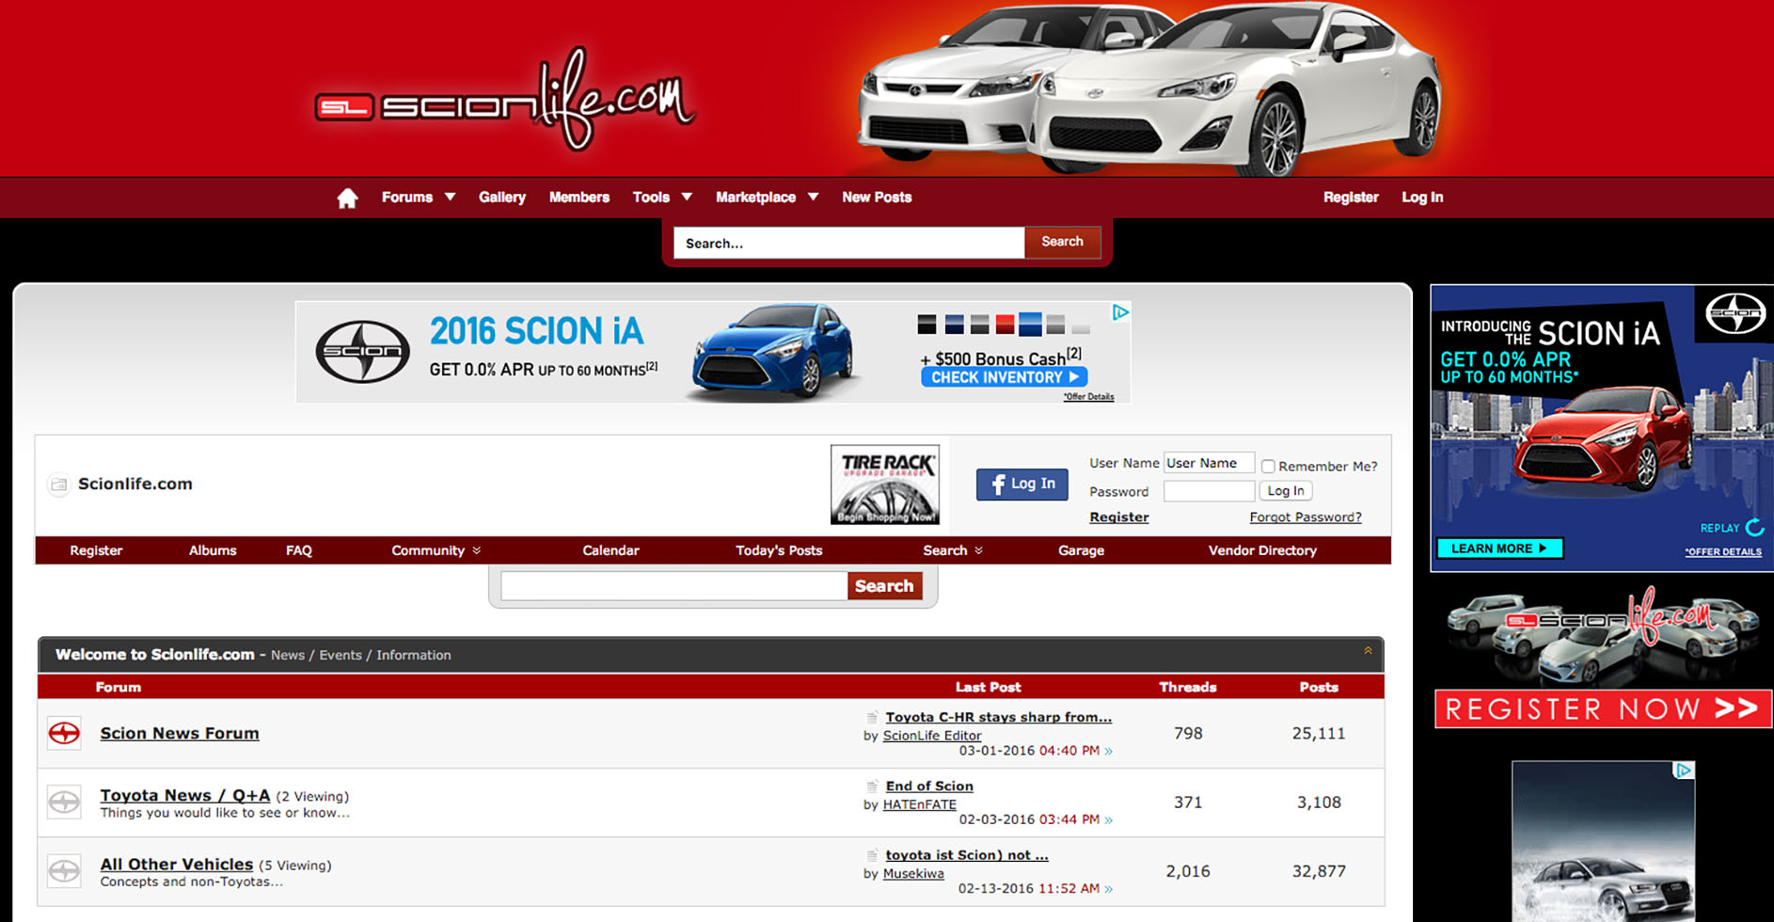Click the forum Search button

[x=884, y=586]
